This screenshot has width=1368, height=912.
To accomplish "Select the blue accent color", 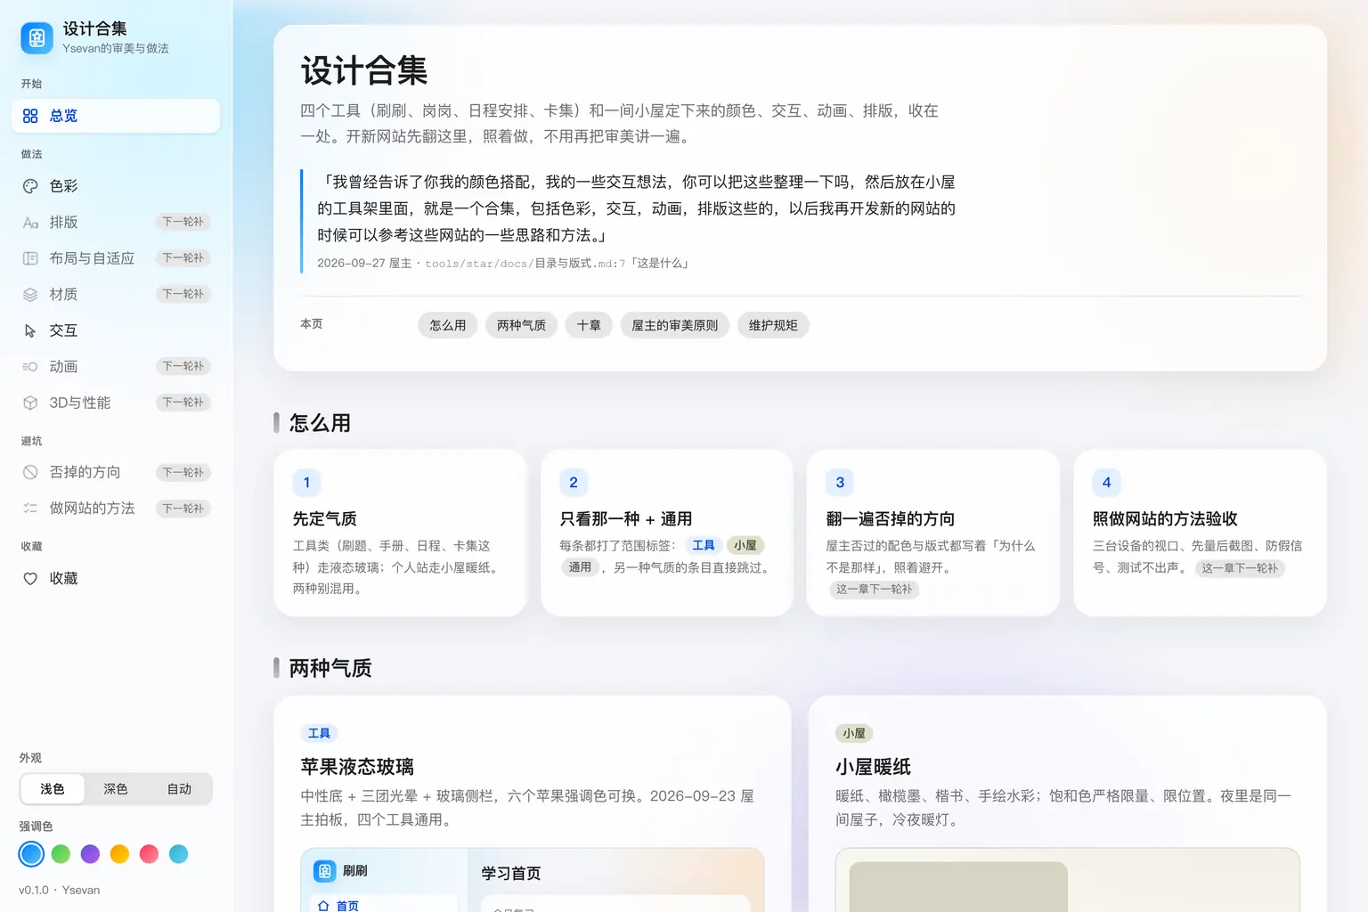I will (31, 854).
